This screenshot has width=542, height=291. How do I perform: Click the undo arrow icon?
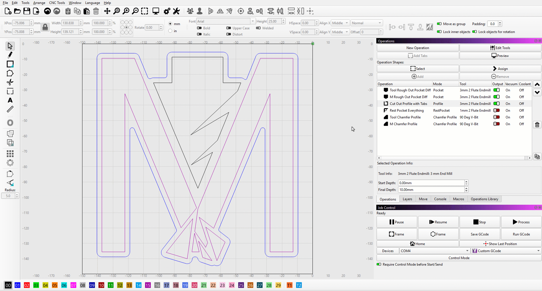coord(47,11)
